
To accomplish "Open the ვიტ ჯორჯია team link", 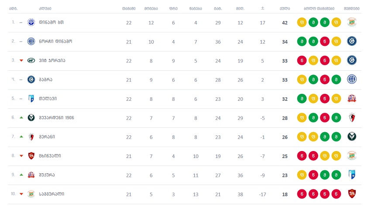I will pyautogui.click(x=52, y=60).
